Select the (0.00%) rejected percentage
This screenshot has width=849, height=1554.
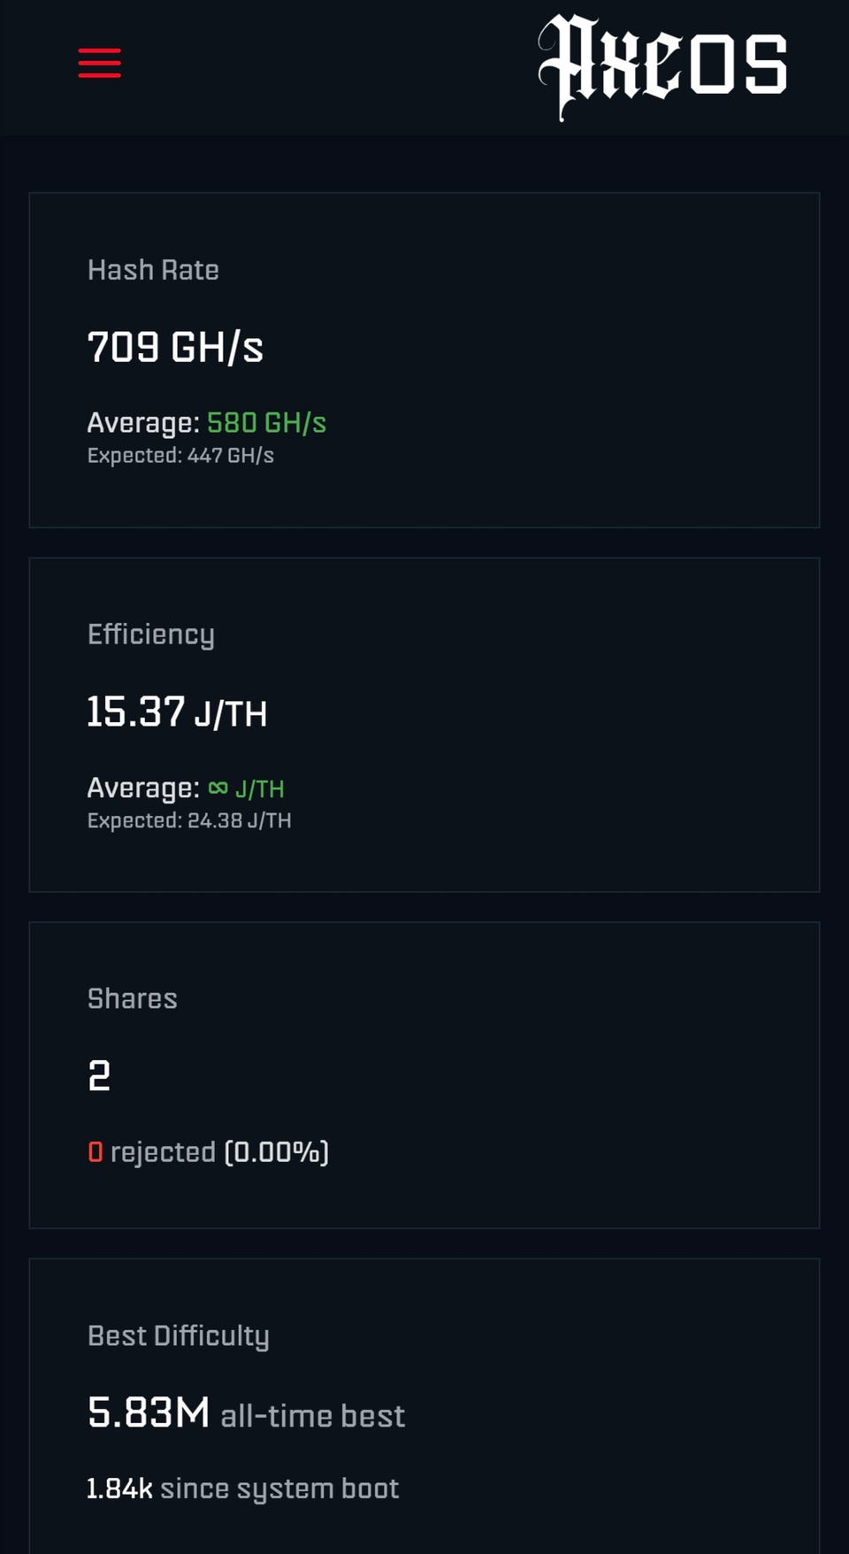coord(277,1152)
